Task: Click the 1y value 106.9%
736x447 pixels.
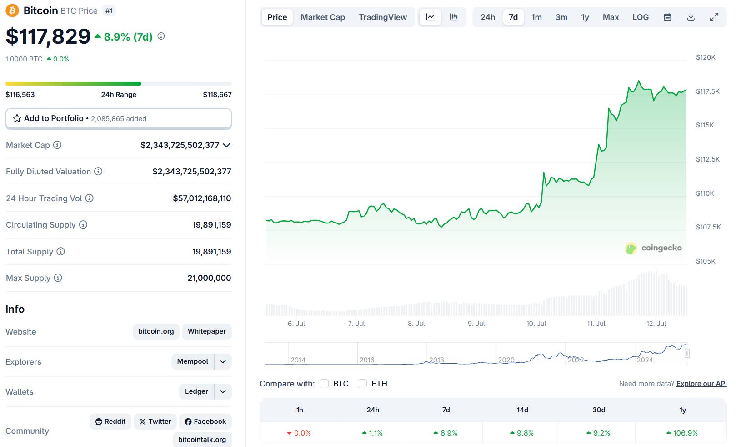Action: click(682, 433)
